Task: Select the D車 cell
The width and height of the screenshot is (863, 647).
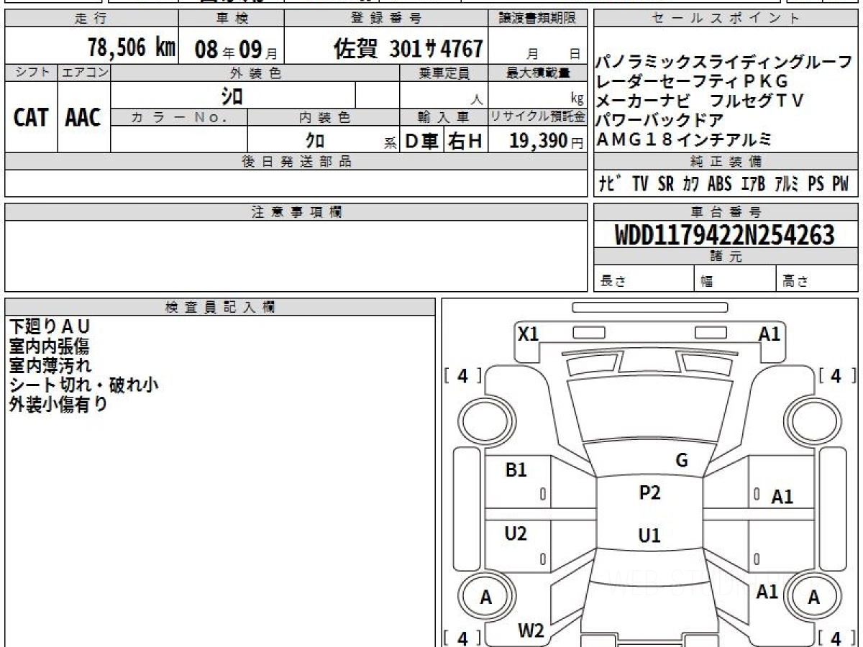Action: (422, 141)
